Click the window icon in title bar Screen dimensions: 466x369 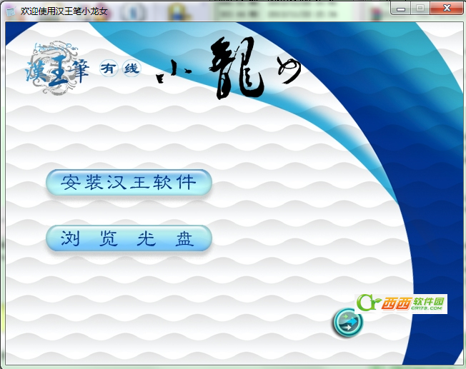click(x=11, y=11)
